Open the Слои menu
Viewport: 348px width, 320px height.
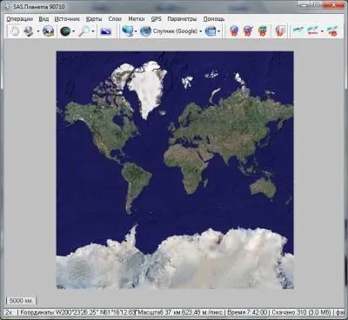coord(115,19)
